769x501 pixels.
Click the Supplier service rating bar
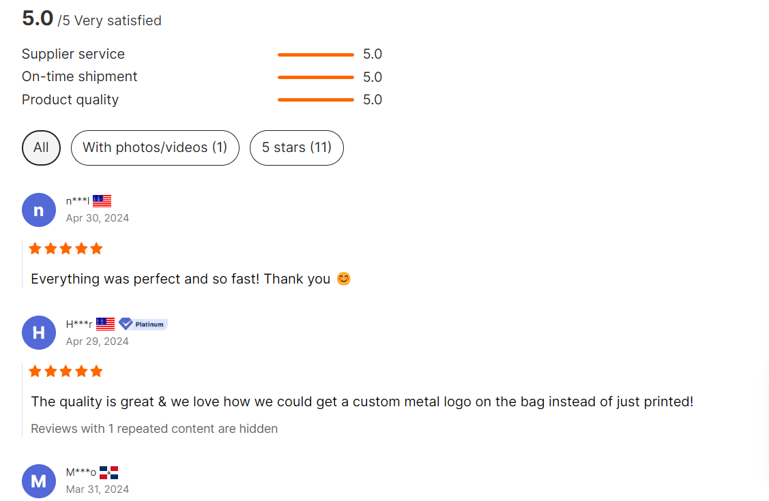coord(315,55)
